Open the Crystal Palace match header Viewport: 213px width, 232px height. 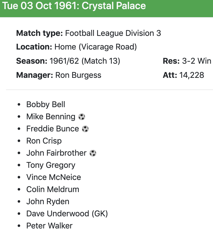click(74, 6)
